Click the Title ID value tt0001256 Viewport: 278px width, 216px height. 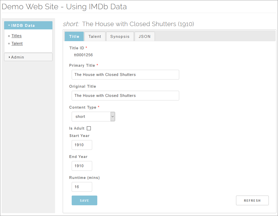(83, 55)
